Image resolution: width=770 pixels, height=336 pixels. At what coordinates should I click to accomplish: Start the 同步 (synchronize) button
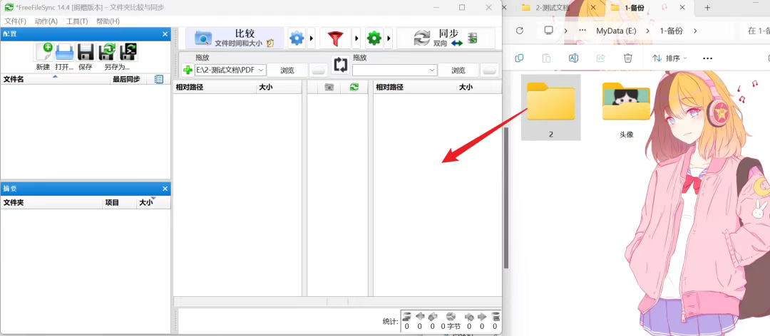(x=446, y=38)
